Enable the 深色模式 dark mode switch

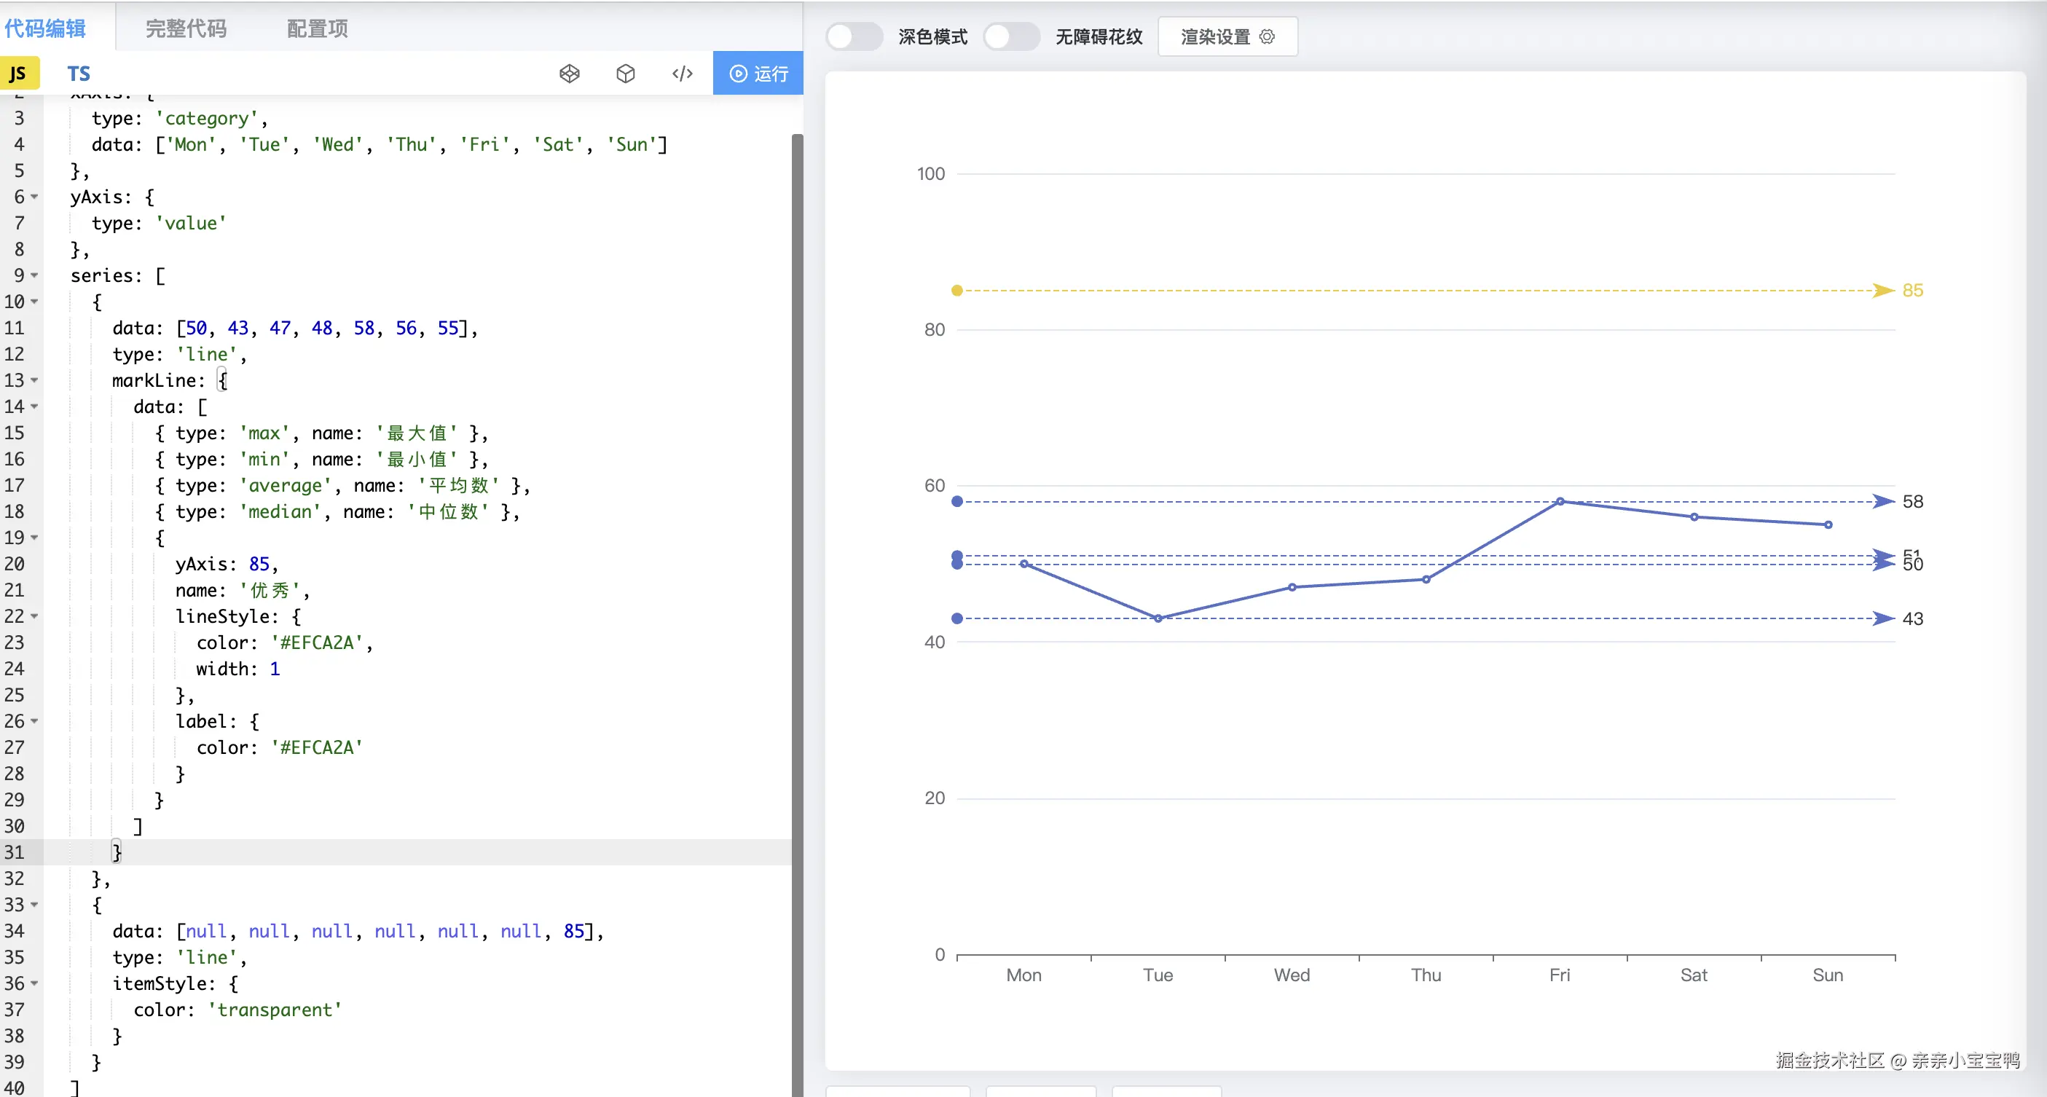pos(854,36)
